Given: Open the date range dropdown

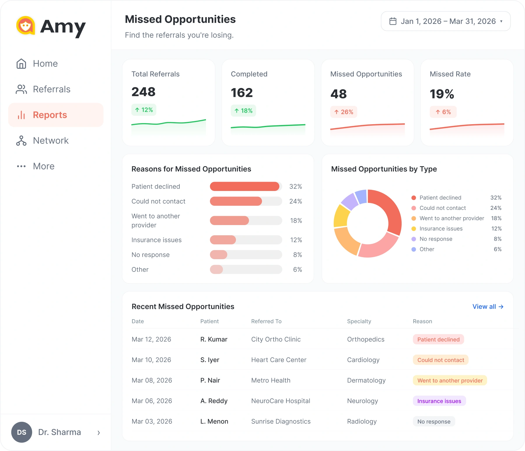Looking at the screenshot, I should 446,21.
